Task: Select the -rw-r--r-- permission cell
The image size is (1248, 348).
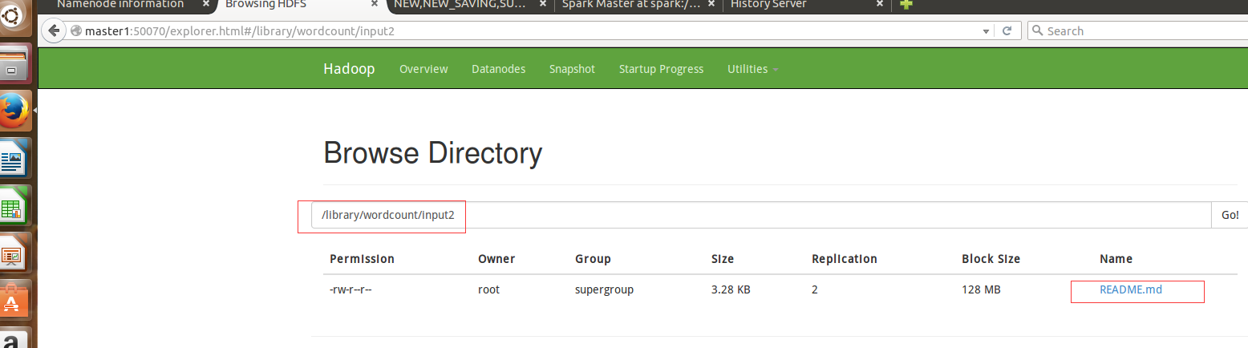Action: tap(350, 289)
